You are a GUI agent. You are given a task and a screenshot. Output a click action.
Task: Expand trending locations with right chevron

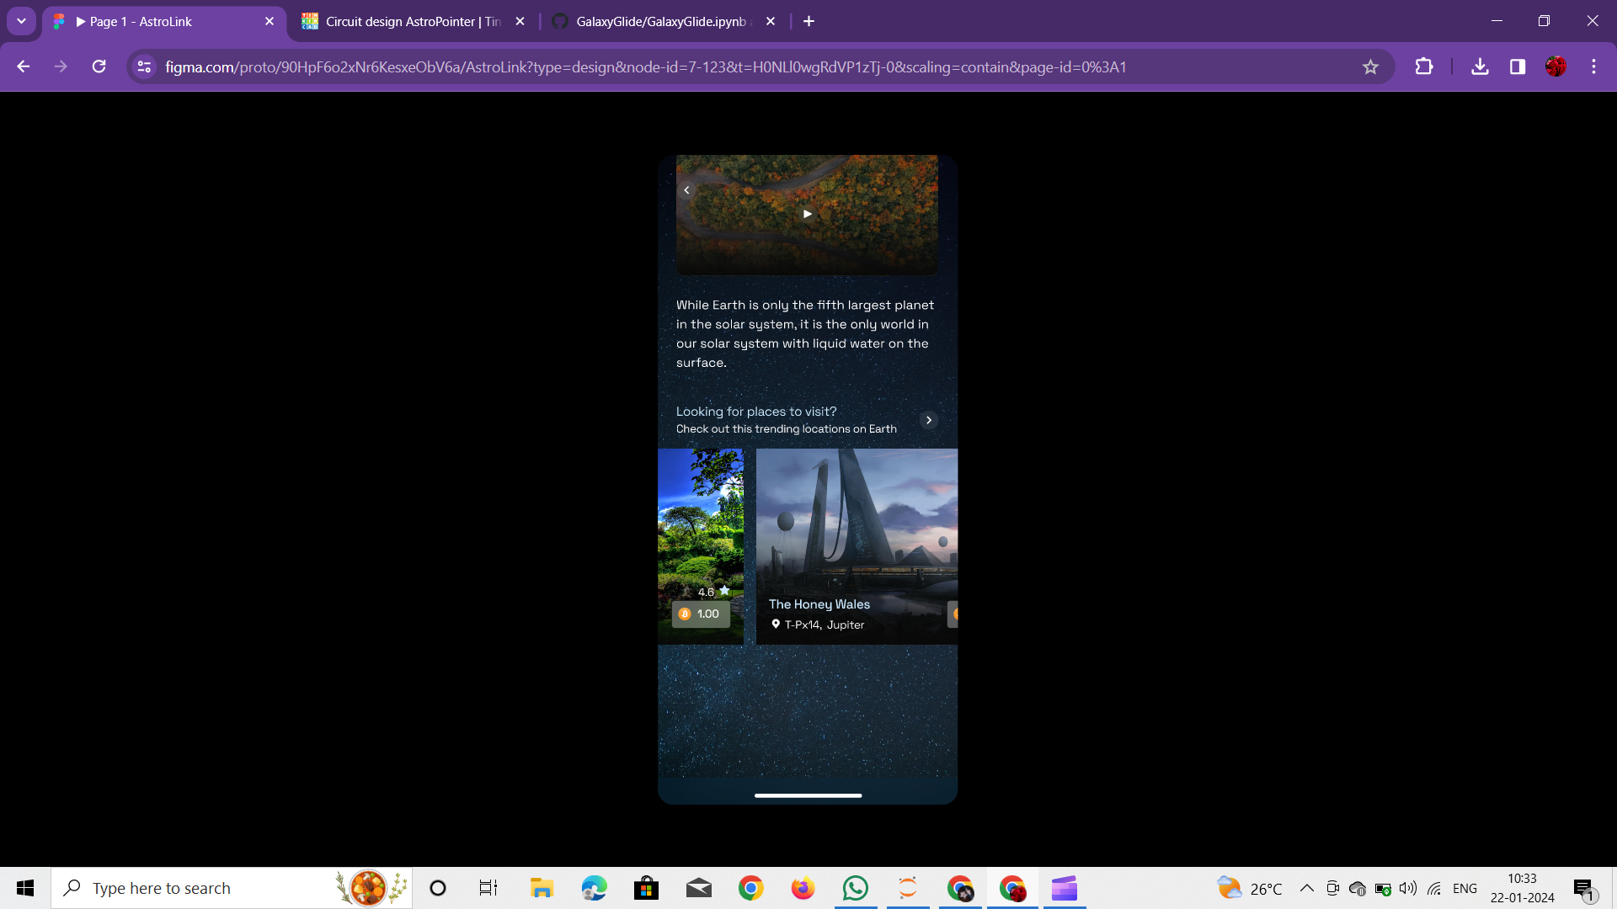pos(929,420)
